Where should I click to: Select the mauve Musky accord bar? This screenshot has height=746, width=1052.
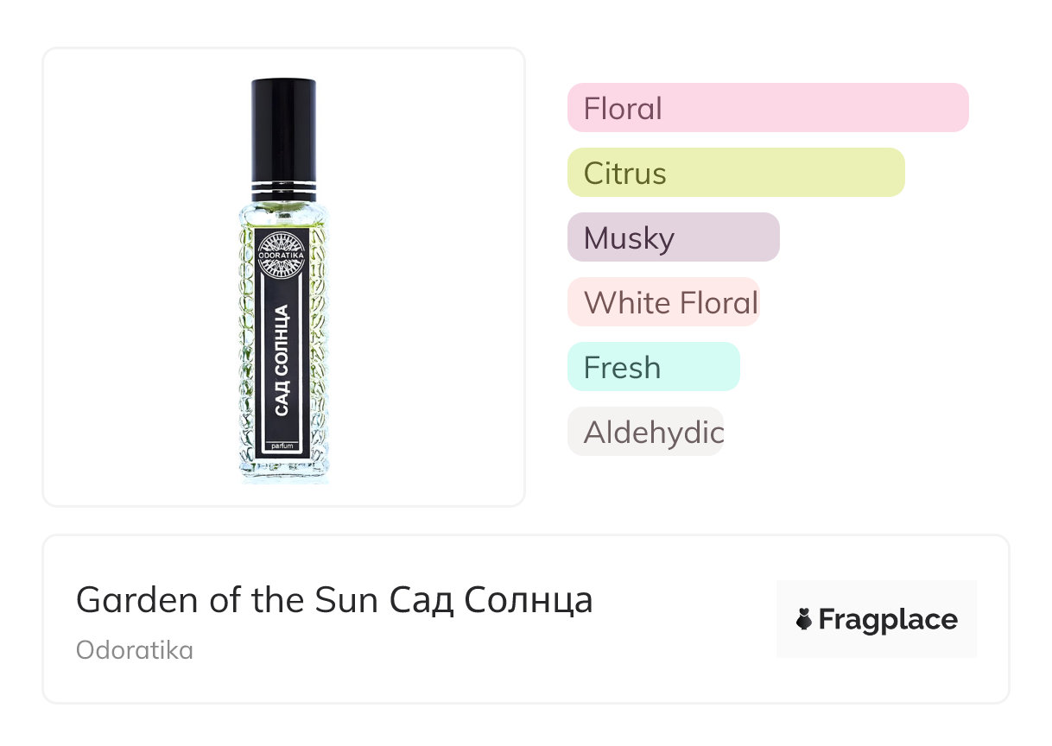[673, 237]
